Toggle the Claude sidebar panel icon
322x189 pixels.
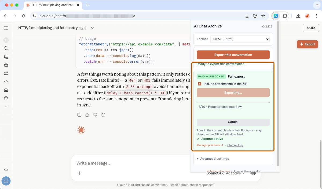(x=6, y=28)
